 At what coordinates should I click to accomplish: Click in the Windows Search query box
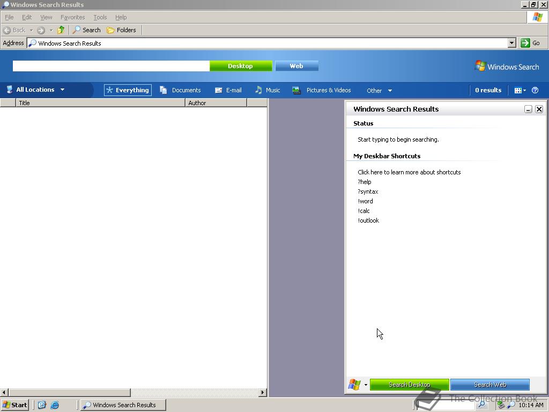coord(111,66)
